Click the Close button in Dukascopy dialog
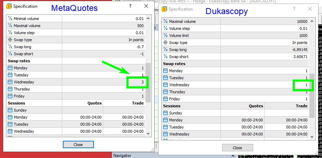The image size is (322, 158). click(237, 148)
